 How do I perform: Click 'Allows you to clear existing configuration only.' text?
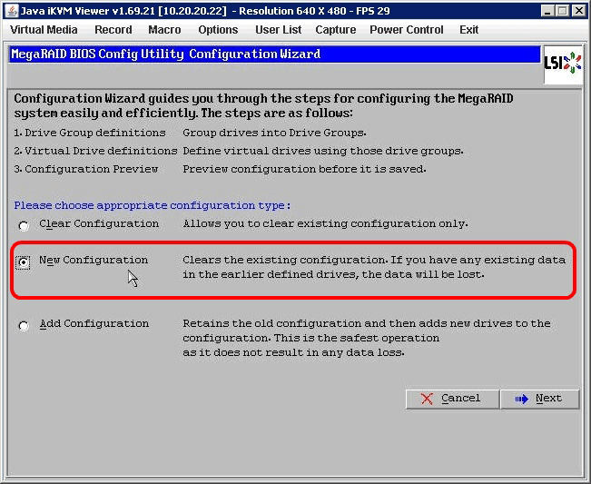(x=325, y=223)
